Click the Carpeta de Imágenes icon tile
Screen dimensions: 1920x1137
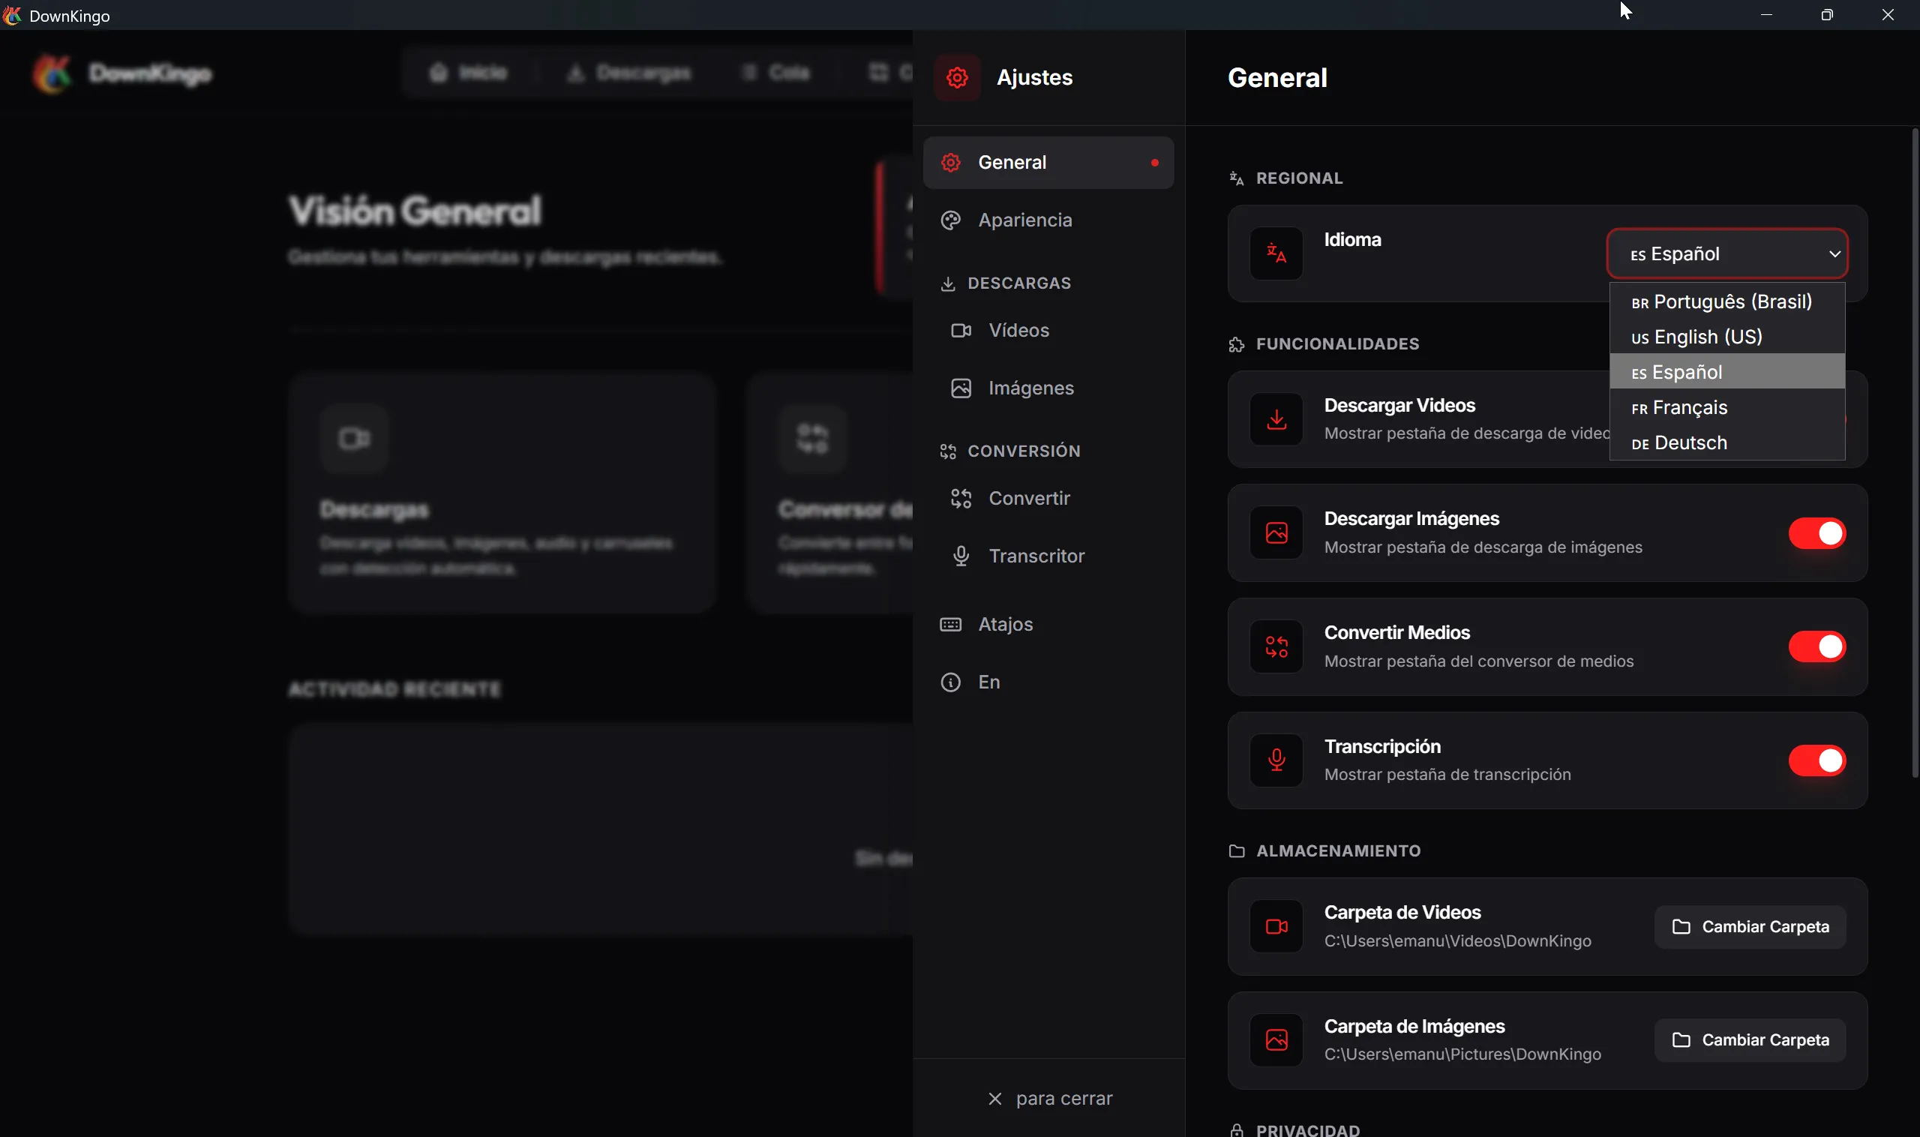coord(1276,1039)
